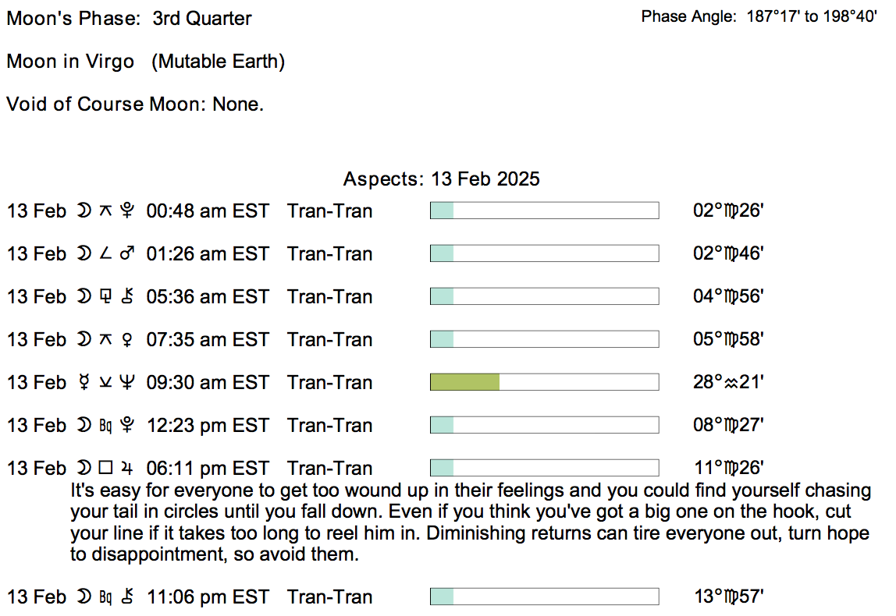The width and height of the screenshot is (896, 616).
Task: Click the Pluto glyph in the 00:48 am row
Action: 129,211
